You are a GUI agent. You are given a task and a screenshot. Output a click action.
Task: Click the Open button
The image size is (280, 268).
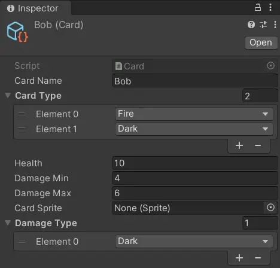pyautogui.click(x=261, y=42)
